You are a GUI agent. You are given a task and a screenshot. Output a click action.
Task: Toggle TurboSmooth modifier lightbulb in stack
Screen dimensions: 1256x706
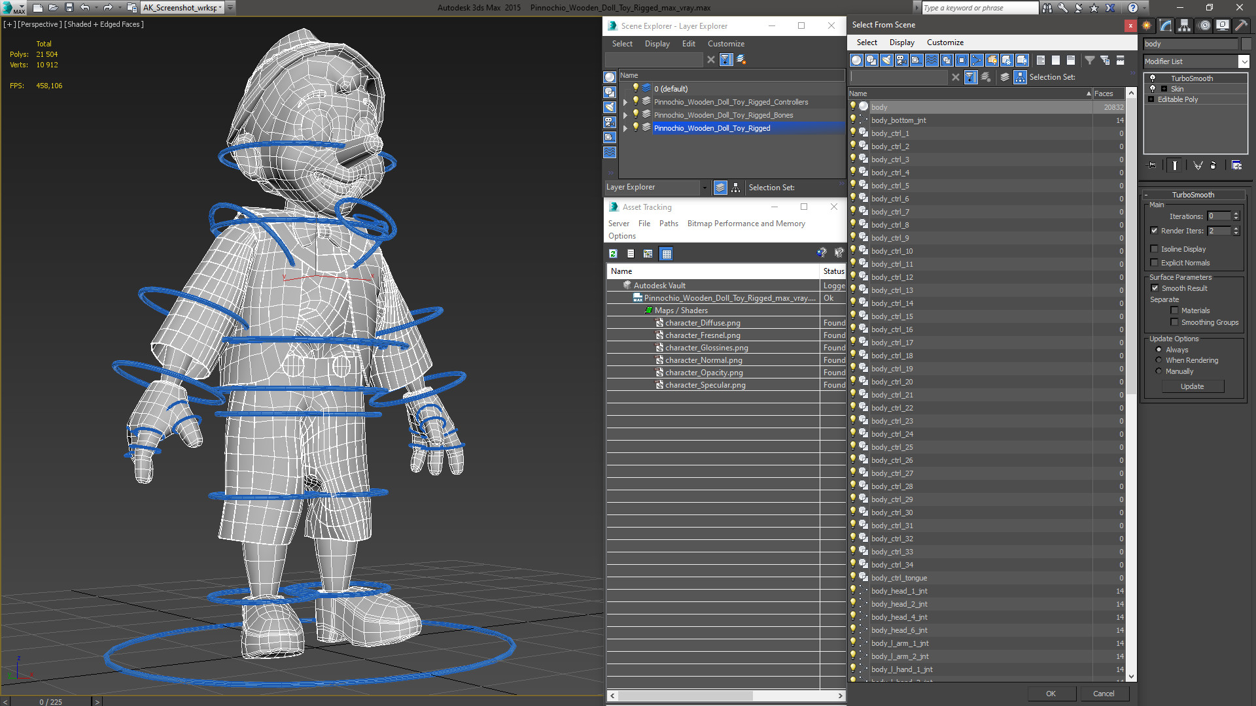tap(1153, 78)
